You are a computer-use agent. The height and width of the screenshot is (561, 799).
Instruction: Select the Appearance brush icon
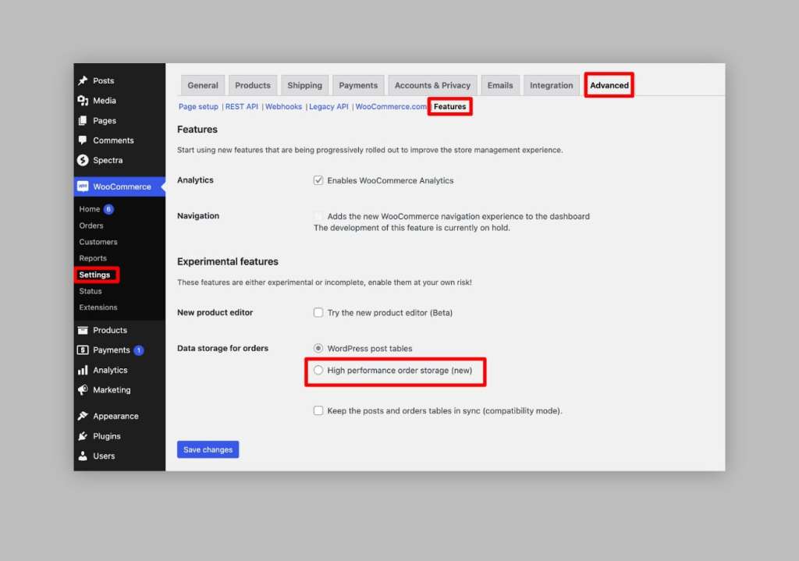(x=83, y=416)
